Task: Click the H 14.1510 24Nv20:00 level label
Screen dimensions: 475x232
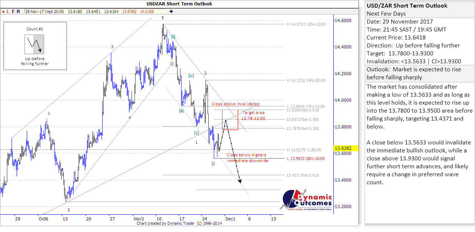Action: pos(307,80)
